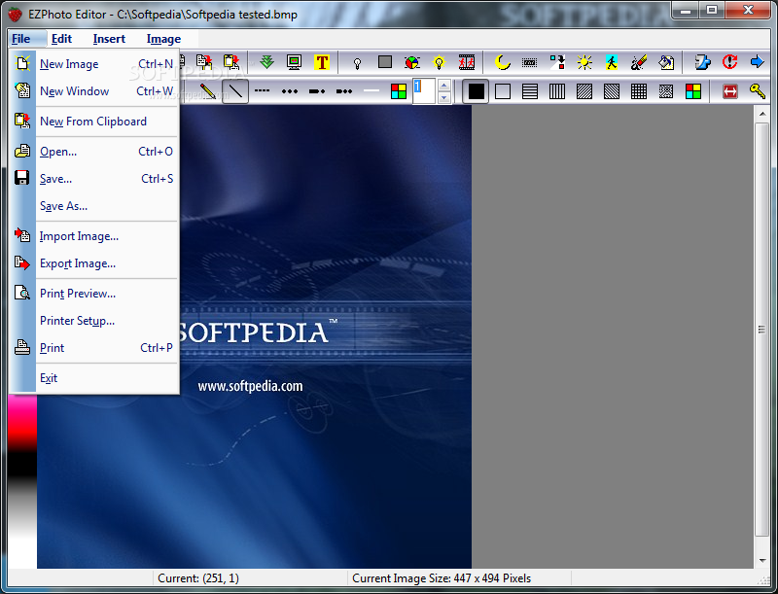Viewport: 778px width, 594px height.
Task: Select New From Clipboard menu entry
Action: pos(94,122)
